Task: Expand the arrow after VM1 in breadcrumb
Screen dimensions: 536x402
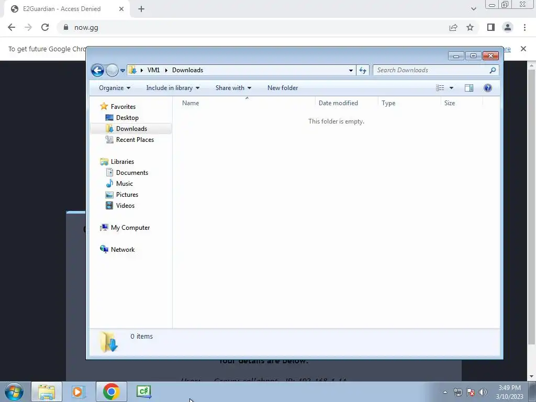Action: coord(166,70)
